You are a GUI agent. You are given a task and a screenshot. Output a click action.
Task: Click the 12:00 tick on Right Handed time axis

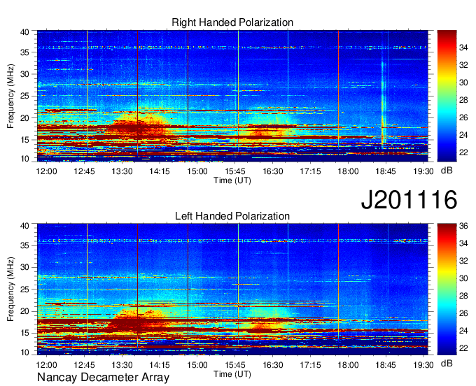click(x=46, y=171)
